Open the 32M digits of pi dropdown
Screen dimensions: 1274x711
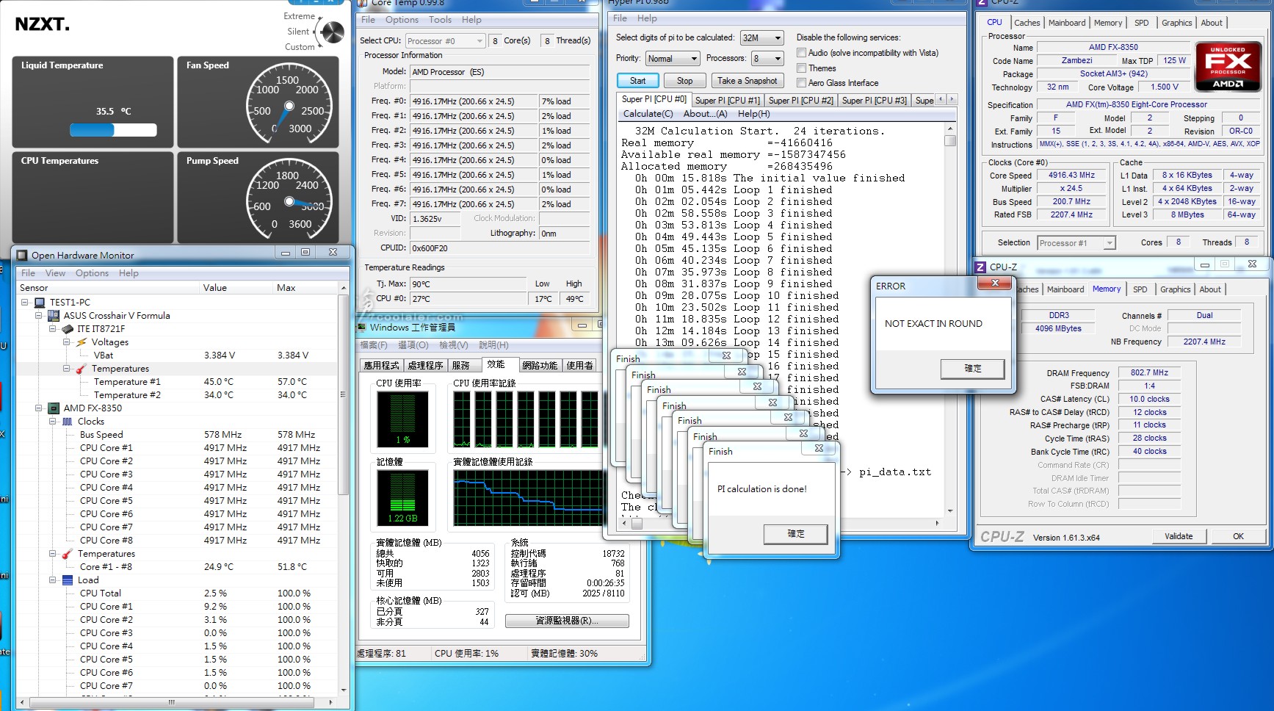click(x=762, y=37)
